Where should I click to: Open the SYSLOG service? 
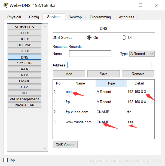click(24, 63)
